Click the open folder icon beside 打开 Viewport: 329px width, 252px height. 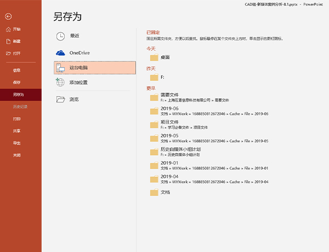point(8,54)
